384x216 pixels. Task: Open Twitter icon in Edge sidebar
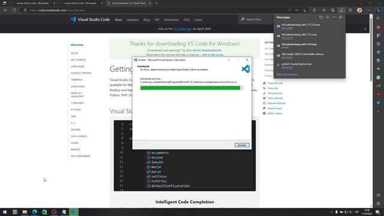tap(379, 103)
